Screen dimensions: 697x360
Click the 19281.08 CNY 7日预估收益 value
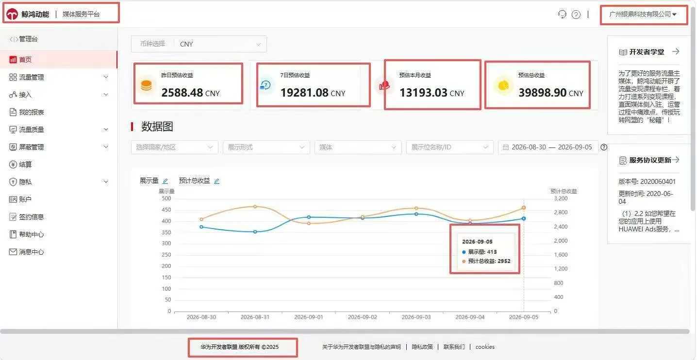tap(313, 93)
